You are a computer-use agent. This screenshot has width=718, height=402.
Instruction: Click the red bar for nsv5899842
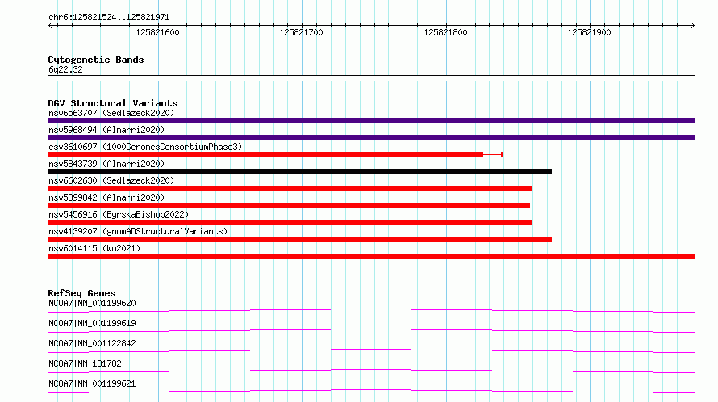289,205
